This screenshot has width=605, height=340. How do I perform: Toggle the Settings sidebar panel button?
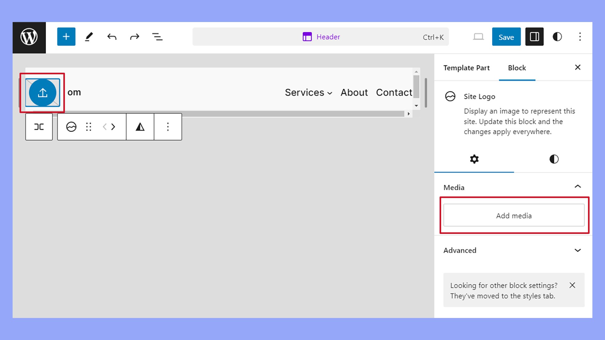pyautogui.click(x=534, y=37)
